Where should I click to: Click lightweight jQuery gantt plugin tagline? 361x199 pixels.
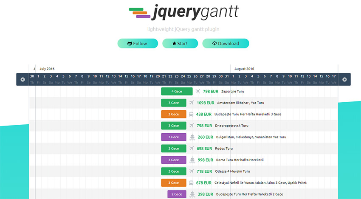point(183,29)
